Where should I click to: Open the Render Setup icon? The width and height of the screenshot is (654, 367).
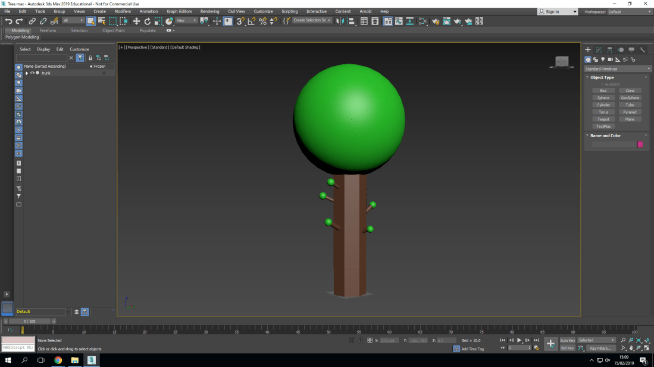pos(436,21)
